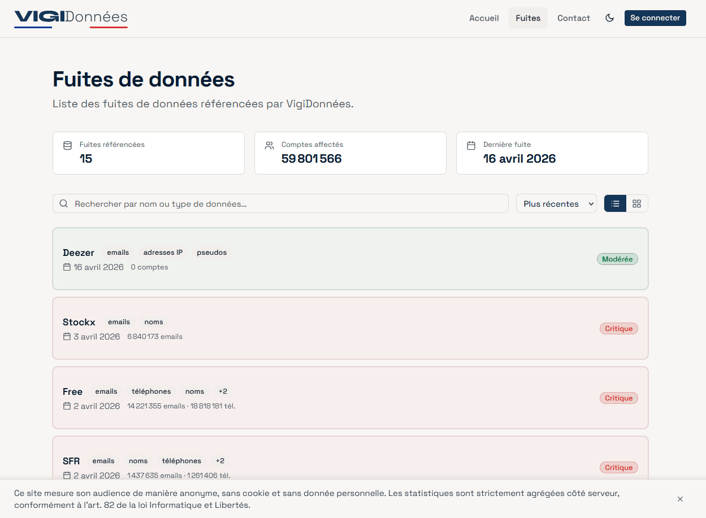Go to the Contact page

(574, 18)
